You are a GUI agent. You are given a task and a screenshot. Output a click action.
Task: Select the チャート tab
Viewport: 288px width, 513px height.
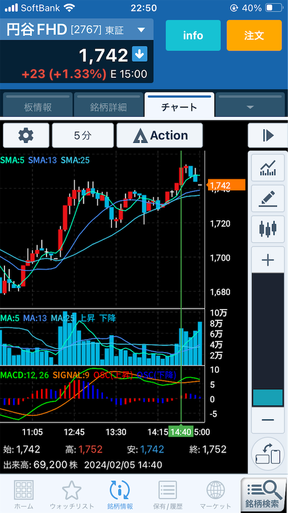179,106
